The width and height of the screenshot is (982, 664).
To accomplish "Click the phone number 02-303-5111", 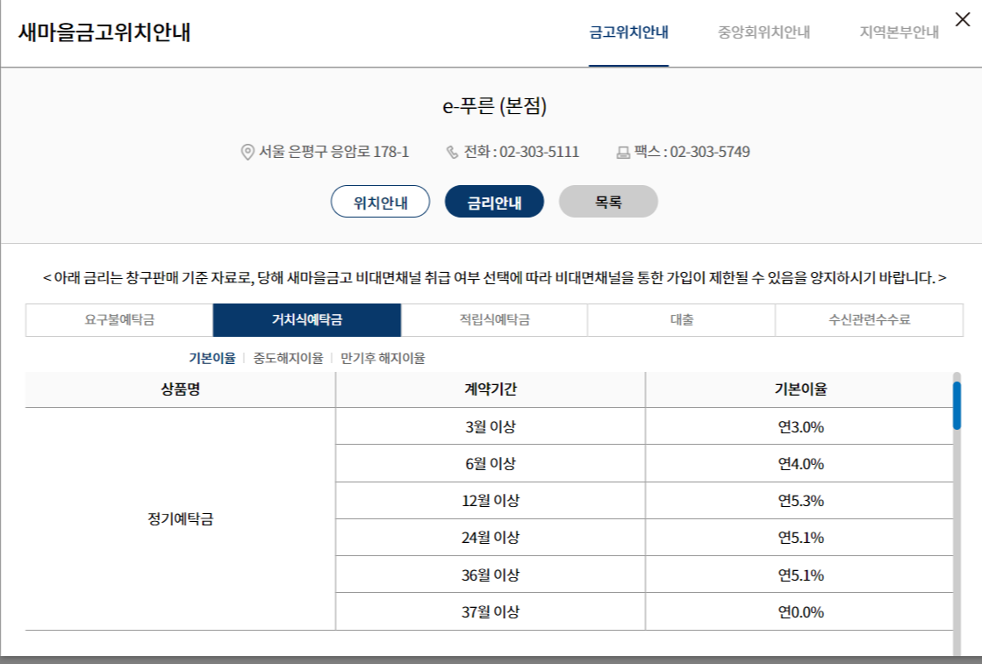I will pyautogui.click(x=539, y=152).
